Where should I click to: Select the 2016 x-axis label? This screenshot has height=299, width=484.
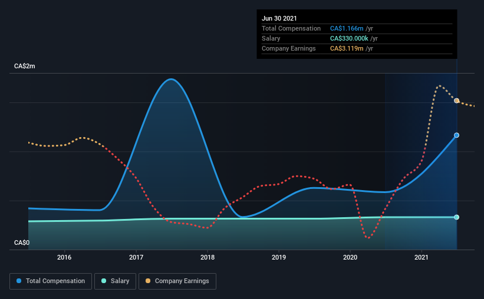tap(64, 257)
